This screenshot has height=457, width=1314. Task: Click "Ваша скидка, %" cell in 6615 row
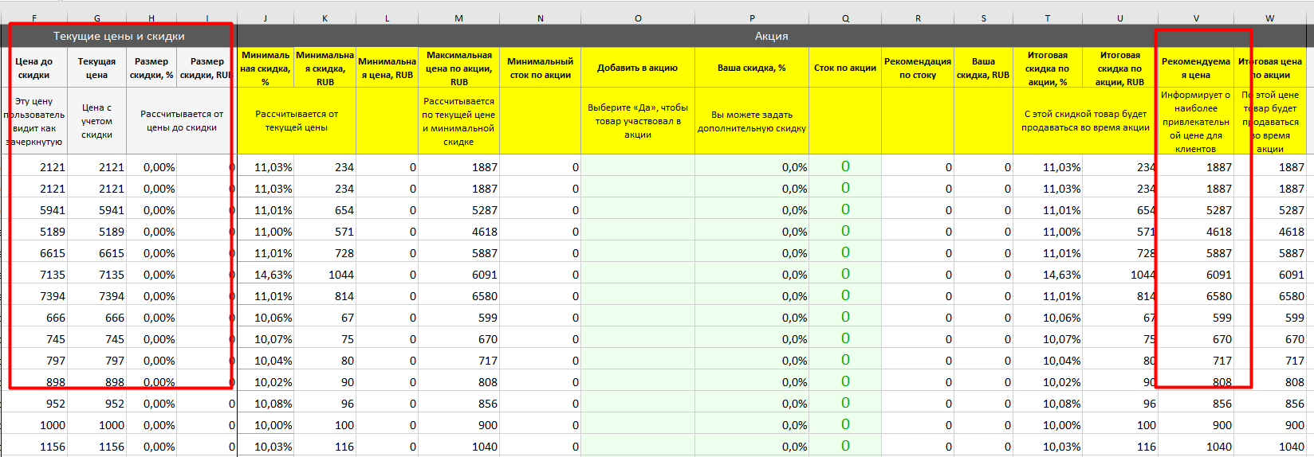[751, 253]
